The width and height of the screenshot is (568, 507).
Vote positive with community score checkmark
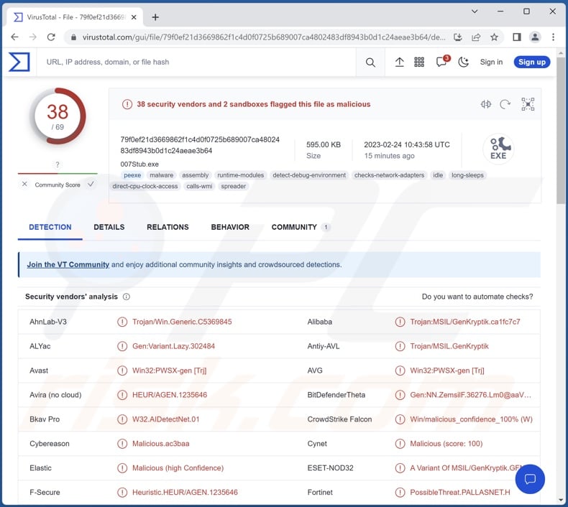click(x=91, y=184)
